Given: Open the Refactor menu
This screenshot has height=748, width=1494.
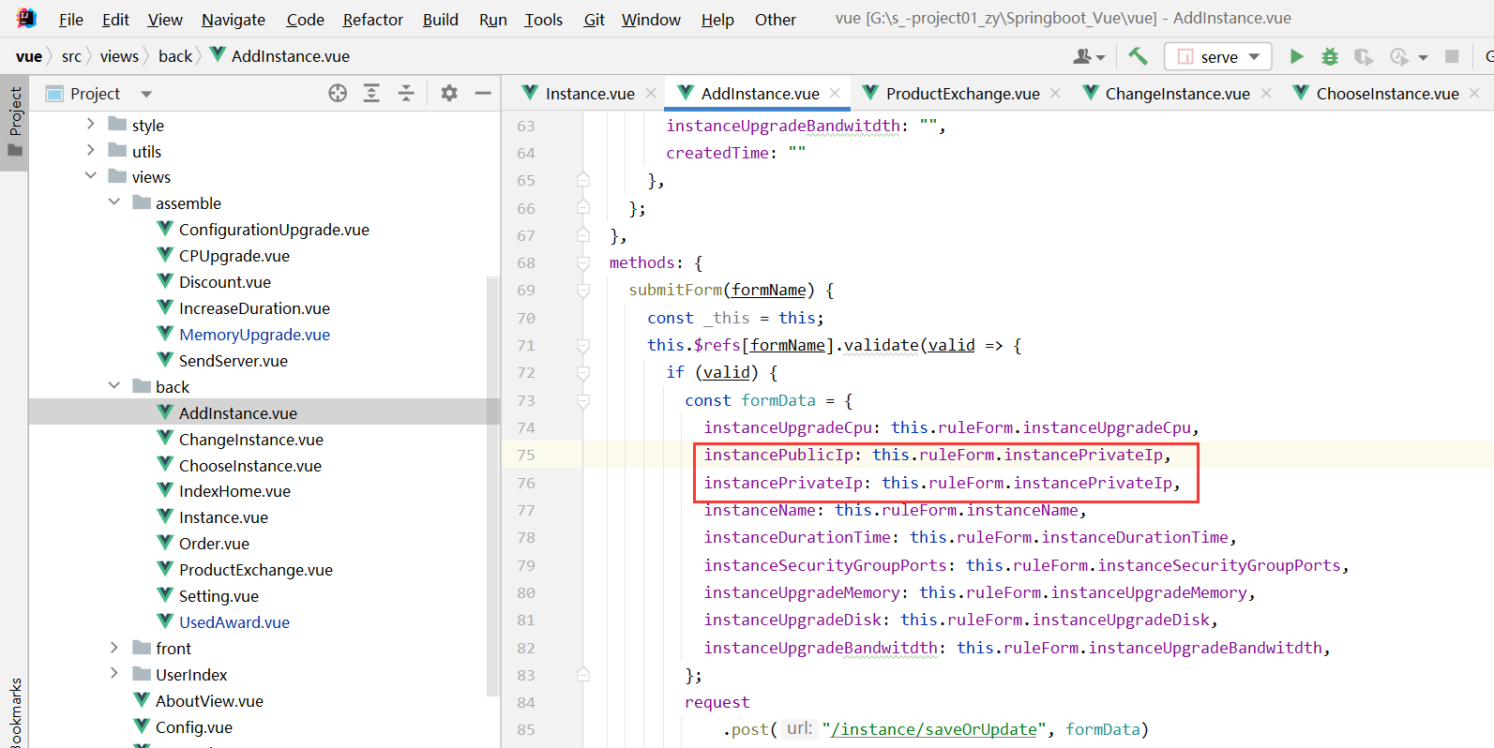Looking at the screenshot, I should tap(372, 20).
